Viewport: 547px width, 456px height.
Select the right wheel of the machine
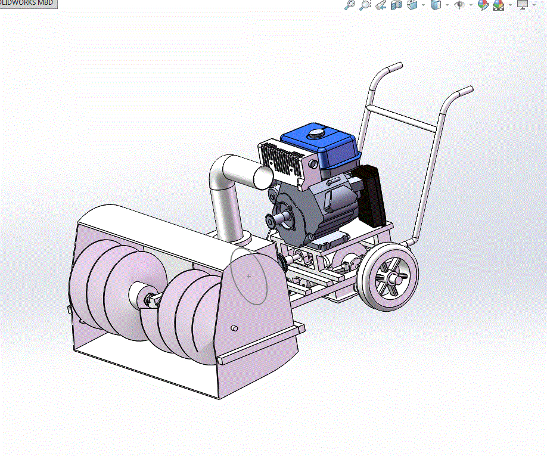pyautogui.click(x=388, y=277)
